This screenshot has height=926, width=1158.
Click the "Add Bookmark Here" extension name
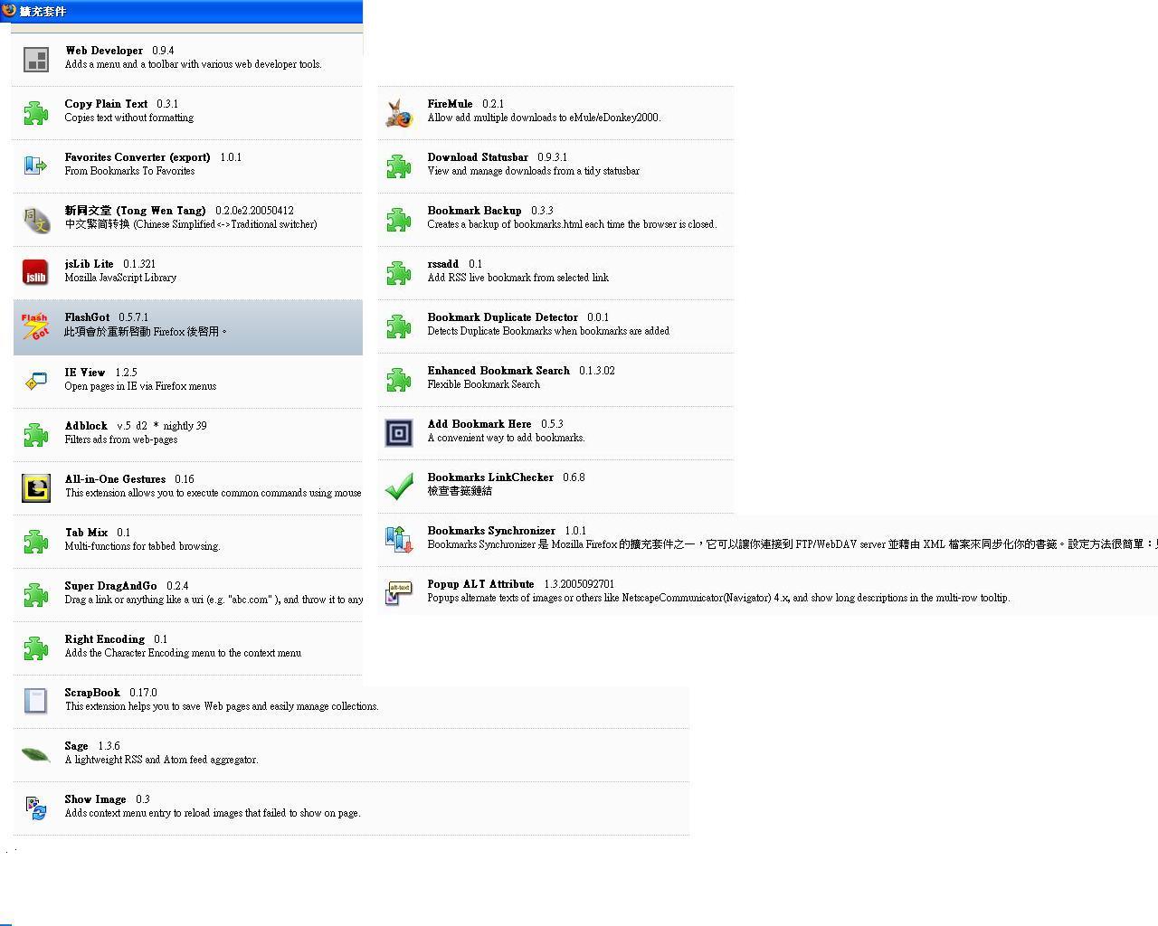pyautogui.click(x=479, y=424)
